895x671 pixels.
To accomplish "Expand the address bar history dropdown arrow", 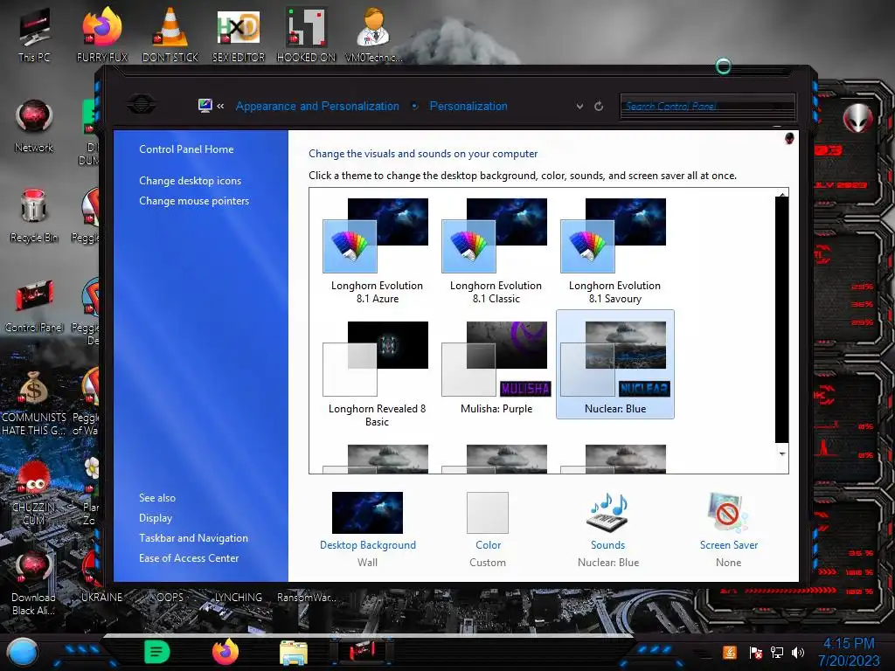I will [579, 106].
